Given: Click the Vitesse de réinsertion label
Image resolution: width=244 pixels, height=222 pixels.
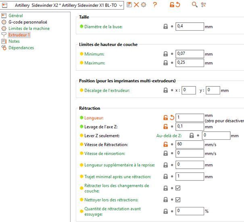Looking at the screenshot, I should tap(104, 153).
